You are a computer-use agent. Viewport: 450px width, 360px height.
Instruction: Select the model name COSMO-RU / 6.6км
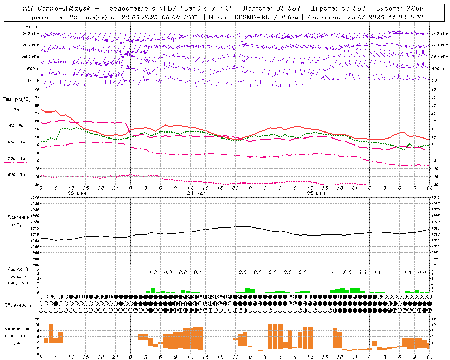266,17
